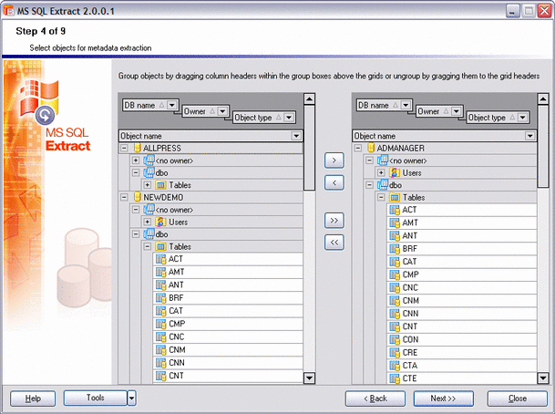Expand Users node under NEWDEMO
Viewport: 555px width, 414px height.
(x=148, y=223)
